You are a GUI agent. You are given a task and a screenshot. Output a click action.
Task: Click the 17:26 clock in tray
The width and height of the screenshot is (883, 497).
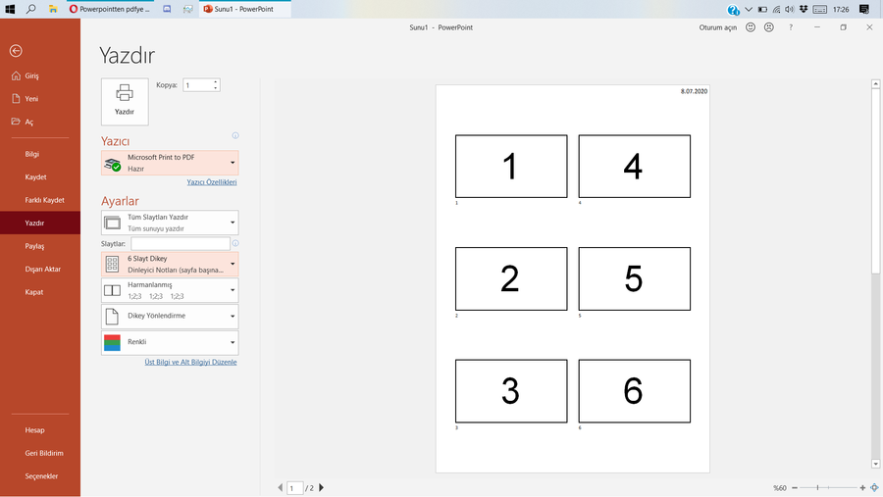tap(841, 9)
